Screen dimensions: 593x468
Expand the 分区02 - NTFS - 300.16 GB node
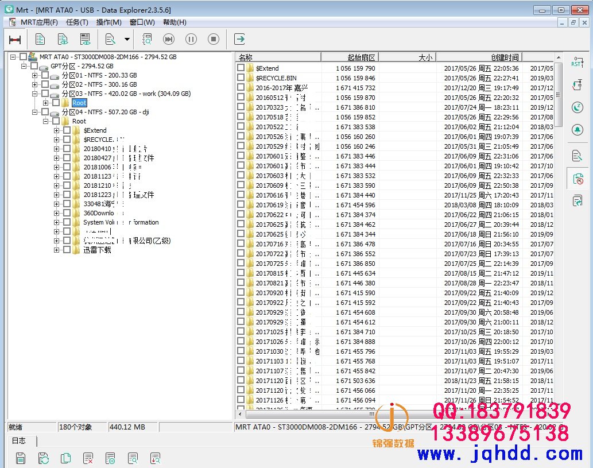35,84
